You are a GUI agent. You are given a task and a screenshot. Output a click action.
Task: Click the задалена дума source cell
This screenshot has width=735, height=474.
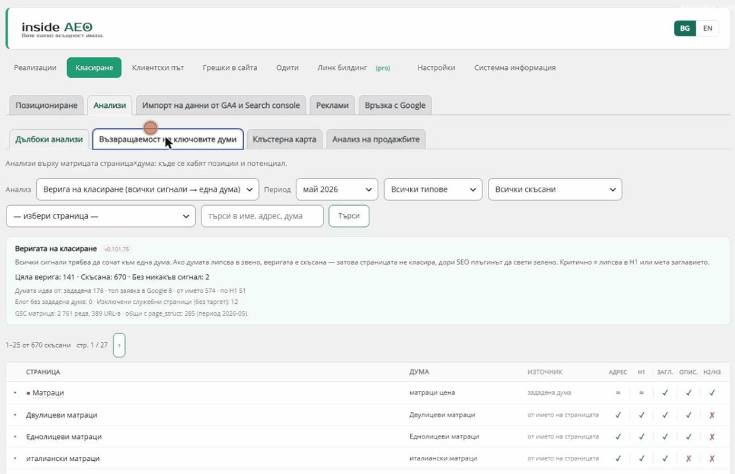click(x=549, y=393)
